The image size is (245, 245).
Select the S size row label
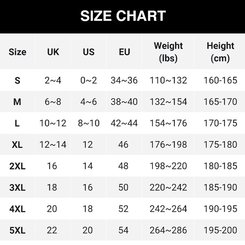(x=17, y=81)
